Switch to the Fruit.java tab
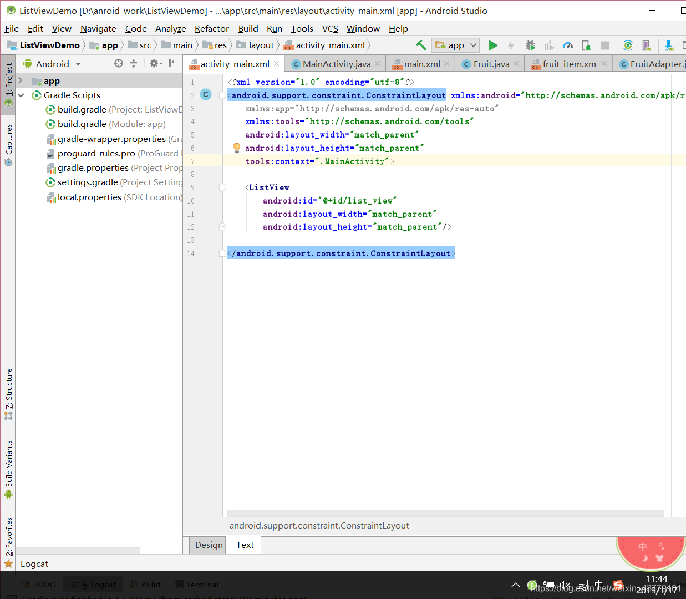Image resolution: width=686 pixels, height=599 pixels. click(x=491, y=64)
